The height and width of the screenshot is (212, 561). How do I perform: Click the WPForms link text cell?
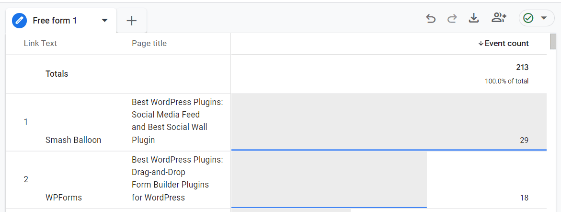point(64,198)
